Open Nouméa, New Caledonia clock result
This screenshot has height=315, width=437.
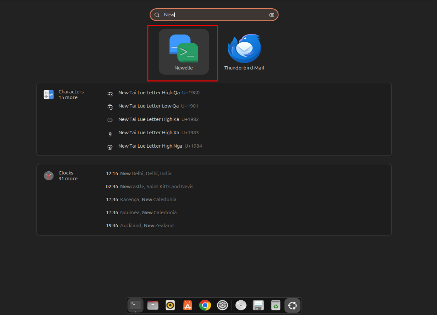click(141, 212)
